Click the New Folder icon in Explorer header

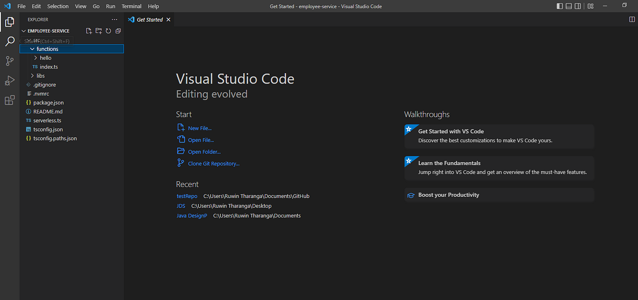[x=99, y=31]
